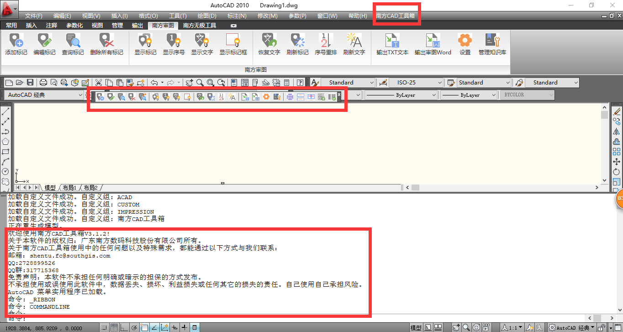Select the Polygon tool in draw toolbar
This screenshot has width=623, height=332.
coord(5,142)
